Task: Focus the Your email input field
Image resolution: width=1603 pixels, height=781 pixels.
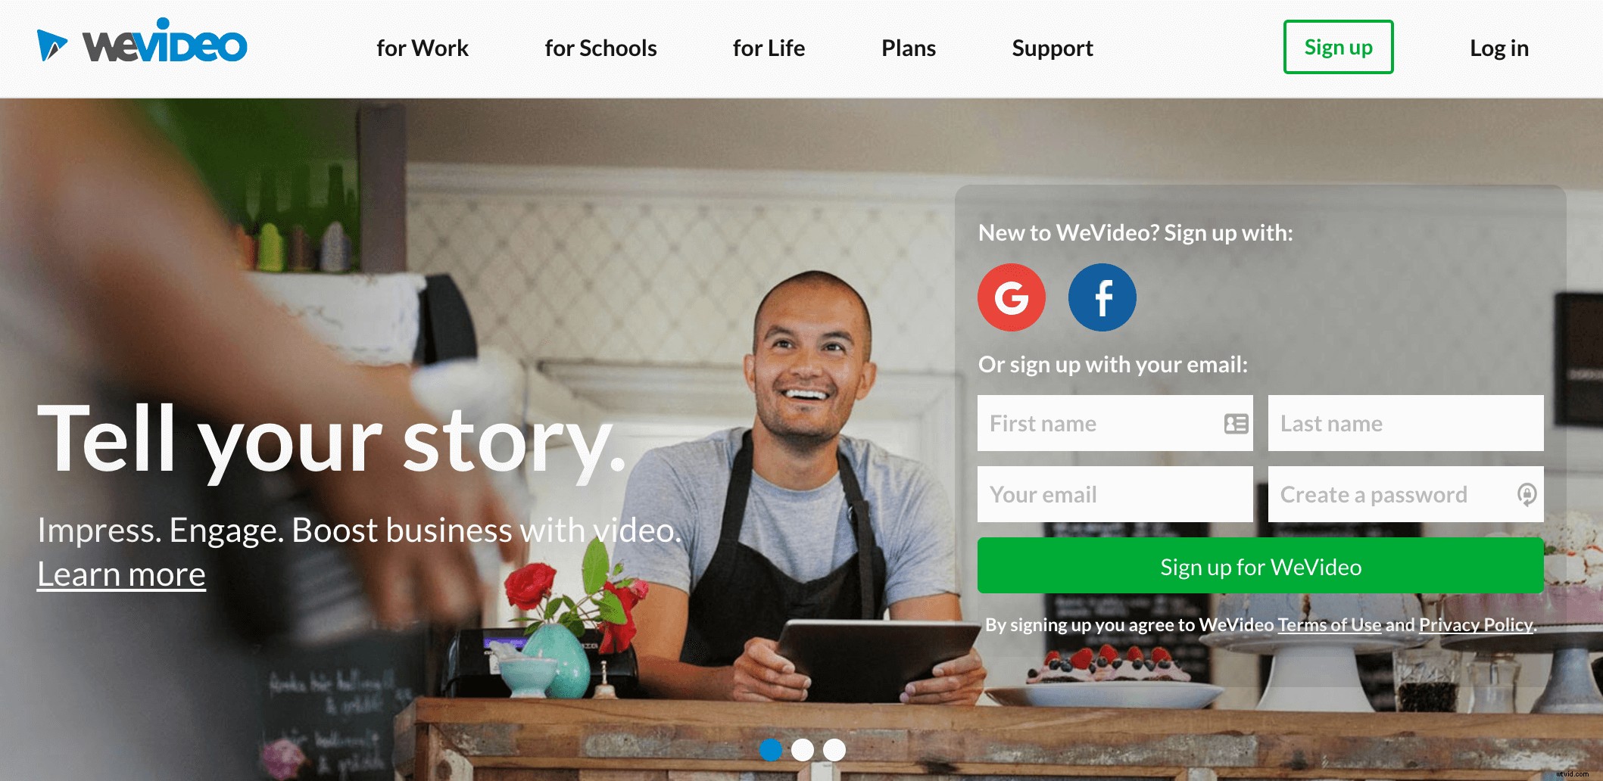Action: point(1115,494)
